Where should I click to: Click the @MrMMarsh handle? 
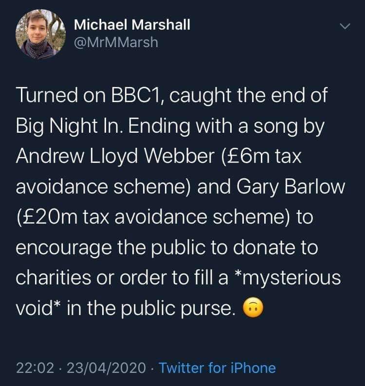[116, 43]
